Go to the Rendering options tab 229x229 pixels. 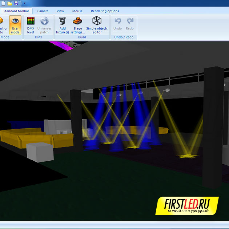pyautogui.click(x=105, y=11)
